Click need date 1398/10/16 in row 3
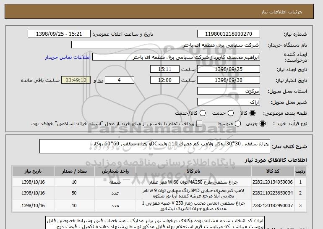This screenshot has width=323, height=229. pos(33,205)
